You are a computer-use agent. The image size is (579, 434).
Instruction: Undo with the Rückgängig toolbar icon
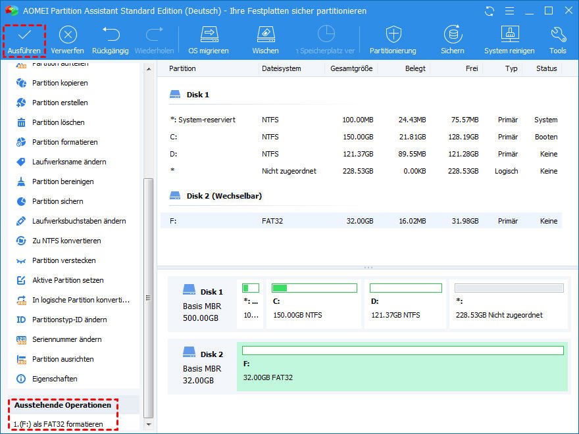click(x=111, y=36)
